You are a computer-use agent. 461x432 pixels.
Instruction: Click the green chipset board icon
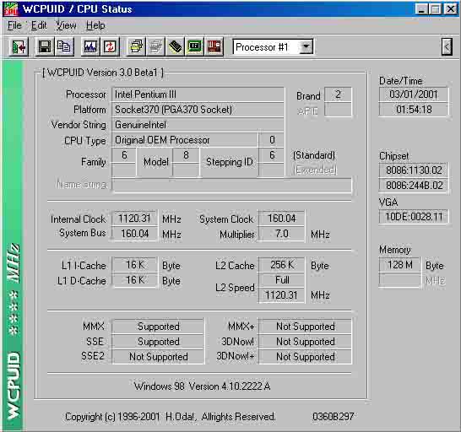194,46
